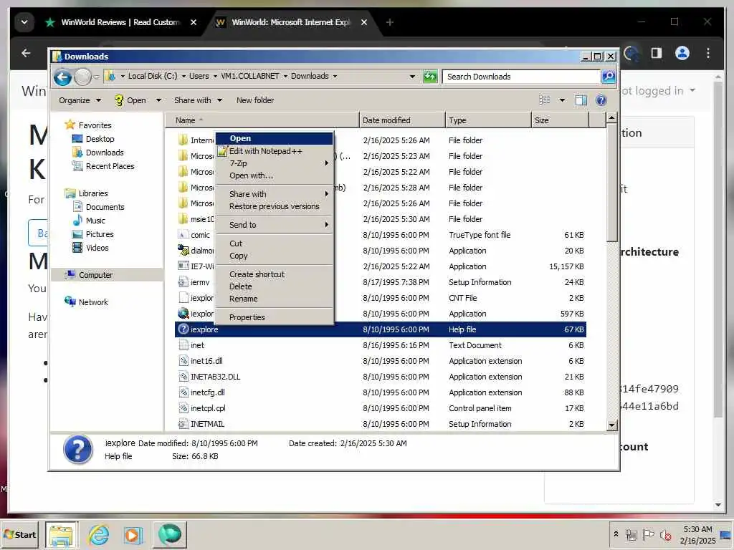Select the inet16.dll file icon

(x=183, y=361)
